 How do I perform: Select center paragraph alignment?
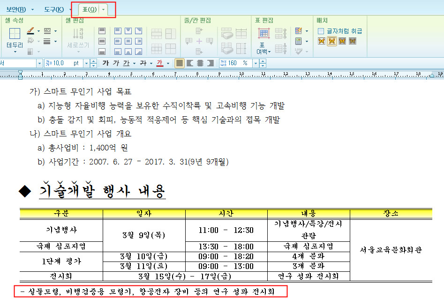[x=200, y=63]
